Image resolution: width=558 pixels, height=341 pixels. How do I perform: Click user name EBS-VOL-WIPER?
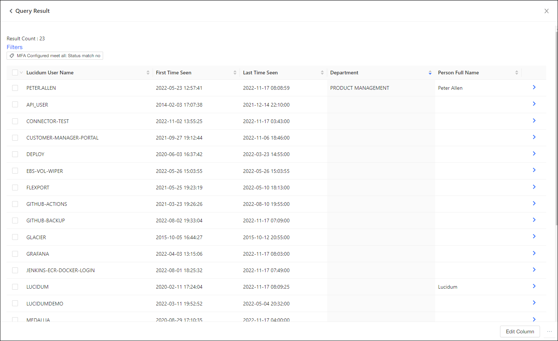coord(44,171)
